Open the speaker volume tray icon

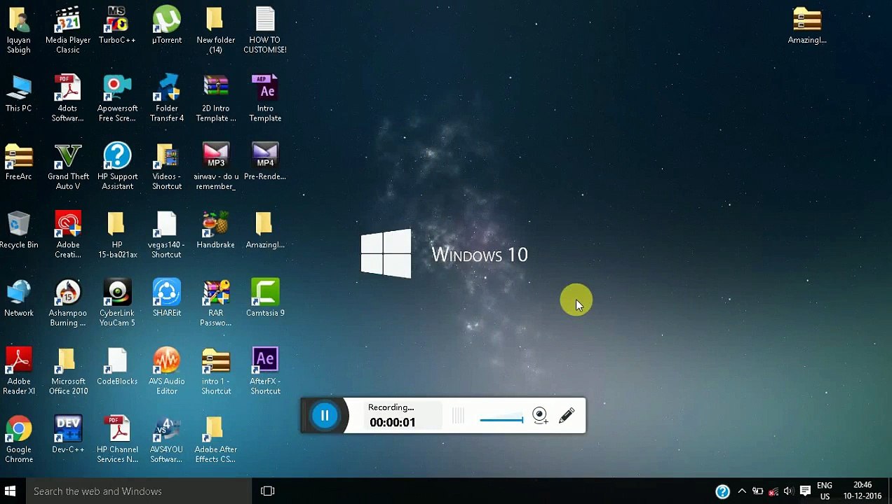(x=788, y=491)
